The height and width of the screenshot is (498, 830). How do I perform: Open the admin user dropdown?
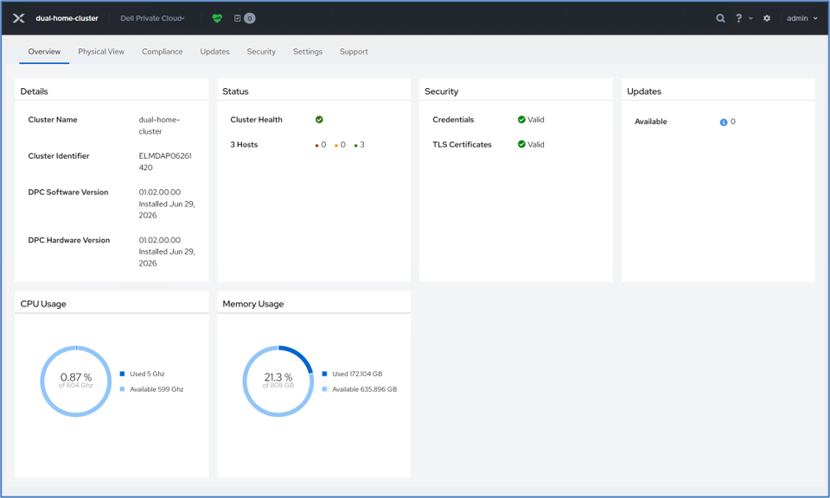tap(802, 18)
